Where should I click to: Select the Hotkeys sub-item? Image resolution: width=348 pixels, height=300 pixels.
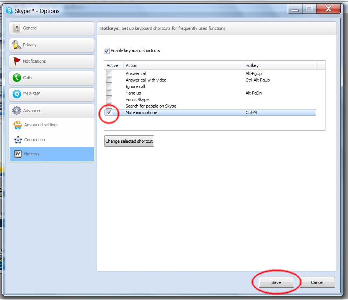[52, 154]
